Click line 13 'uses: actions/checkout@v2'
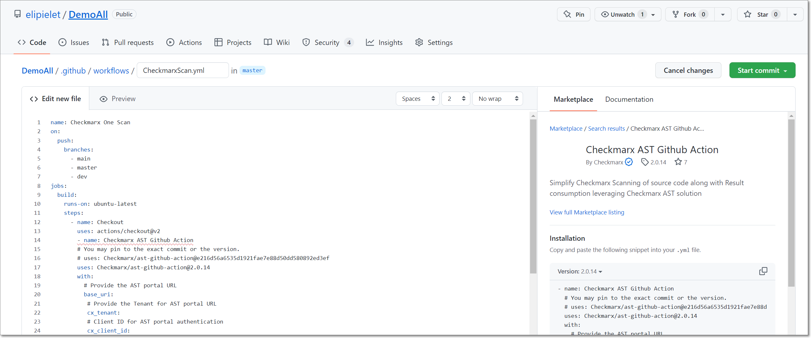 click(118, 231)
